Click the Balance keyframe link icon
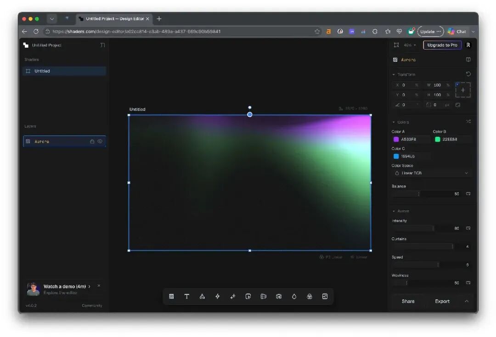 point(468,194)
